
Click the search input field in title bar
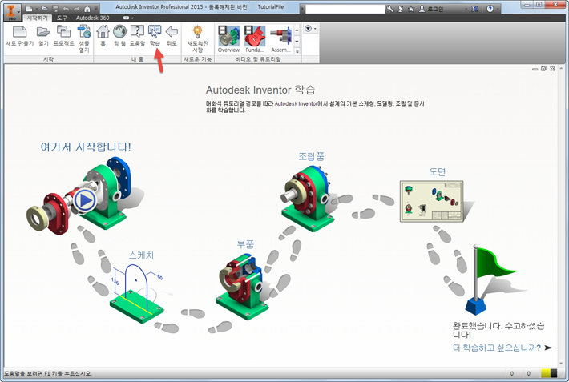[x=345, y=9]
